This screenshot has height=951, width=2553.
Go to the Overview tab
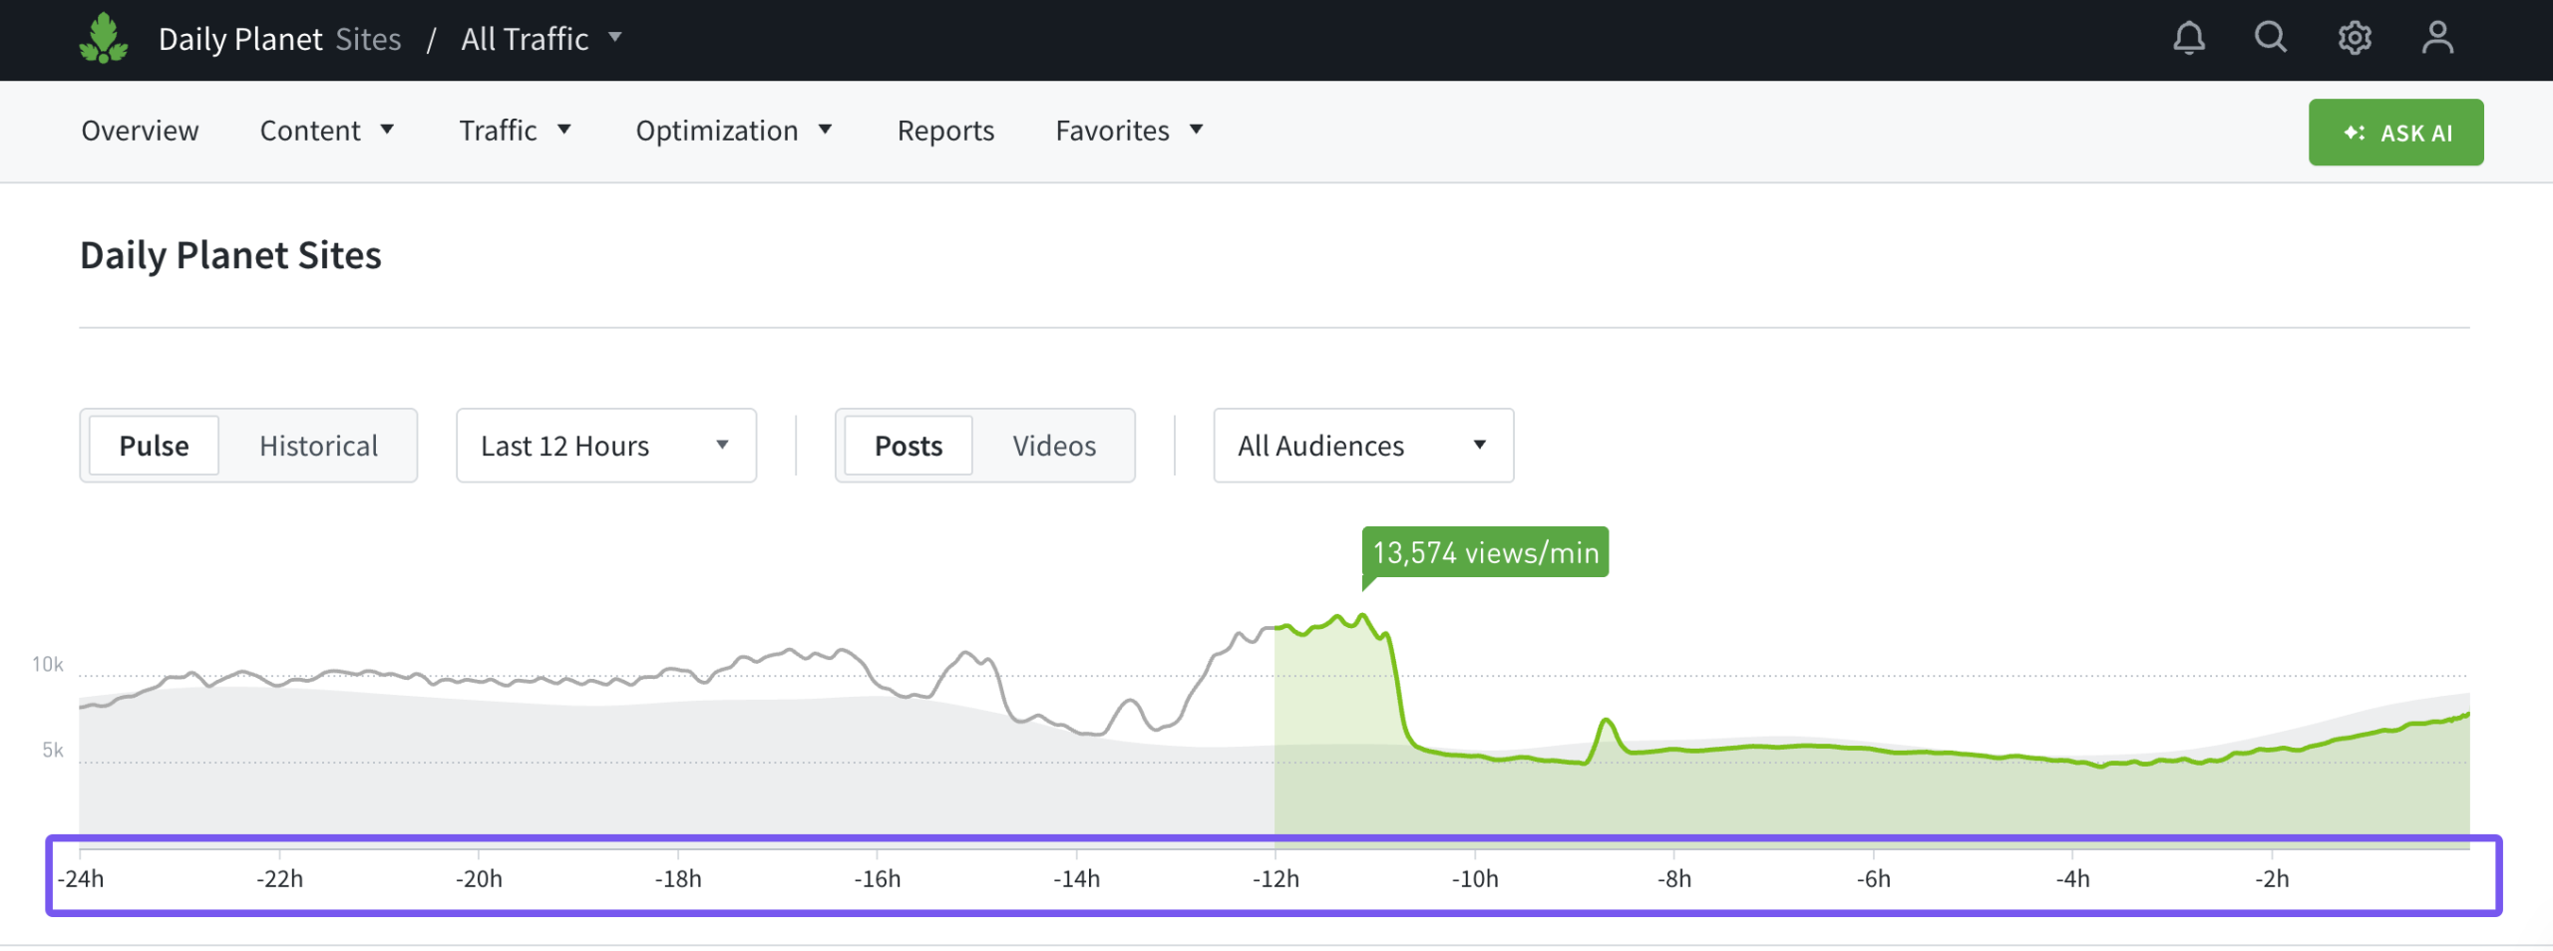(140, 131)
